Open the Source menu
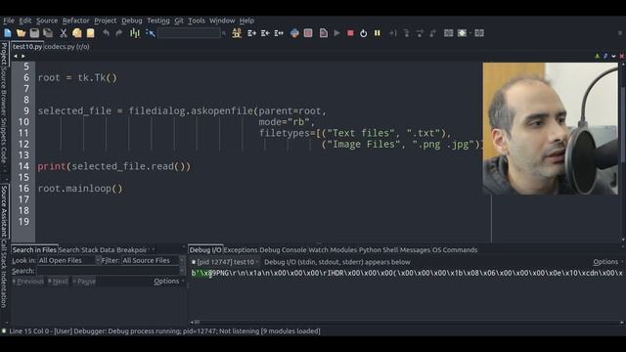This screenshot has height=352, width=626. pyautogui.click(x=47, y=21)
